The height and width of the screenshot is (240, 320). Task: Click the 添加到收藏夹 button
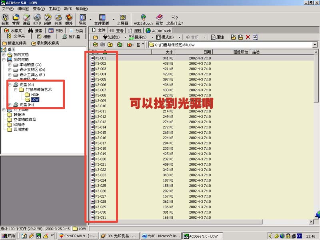(x=45, y=43)
